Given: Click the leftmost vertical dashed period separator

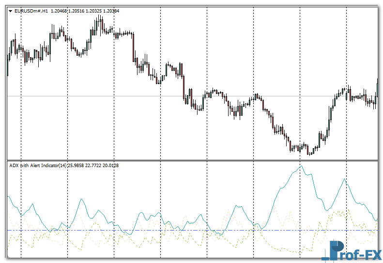Looking at the screenshot, I should click(x=21, y=97).
